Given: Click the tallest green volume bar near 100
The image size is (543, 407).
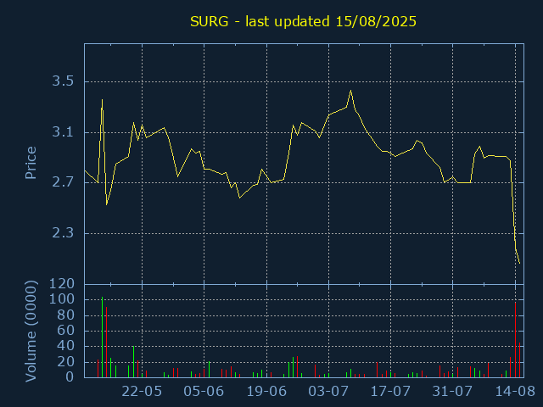Looking at the screenshot, I should [102, 337].
